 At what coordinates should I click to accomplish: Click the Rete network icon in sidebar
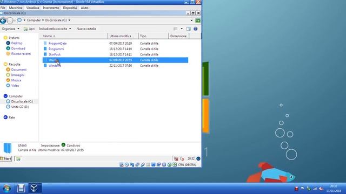coord(5,117)
